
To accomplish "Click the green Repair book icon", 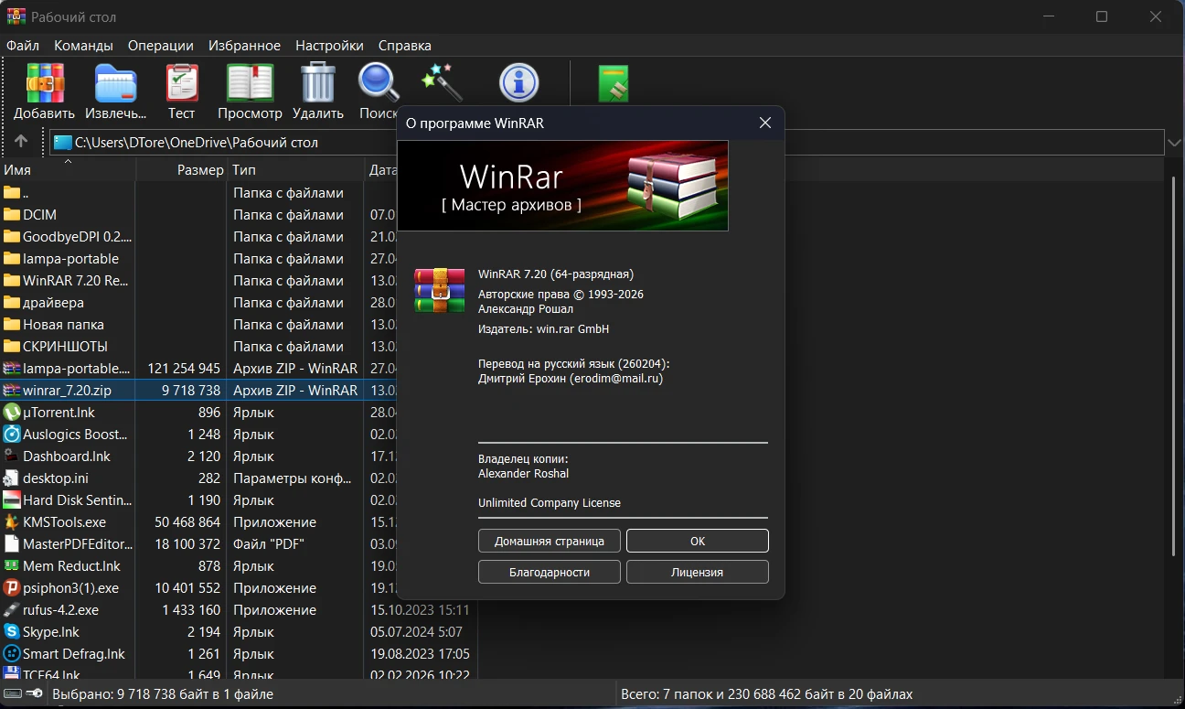I will coord(614,84).
